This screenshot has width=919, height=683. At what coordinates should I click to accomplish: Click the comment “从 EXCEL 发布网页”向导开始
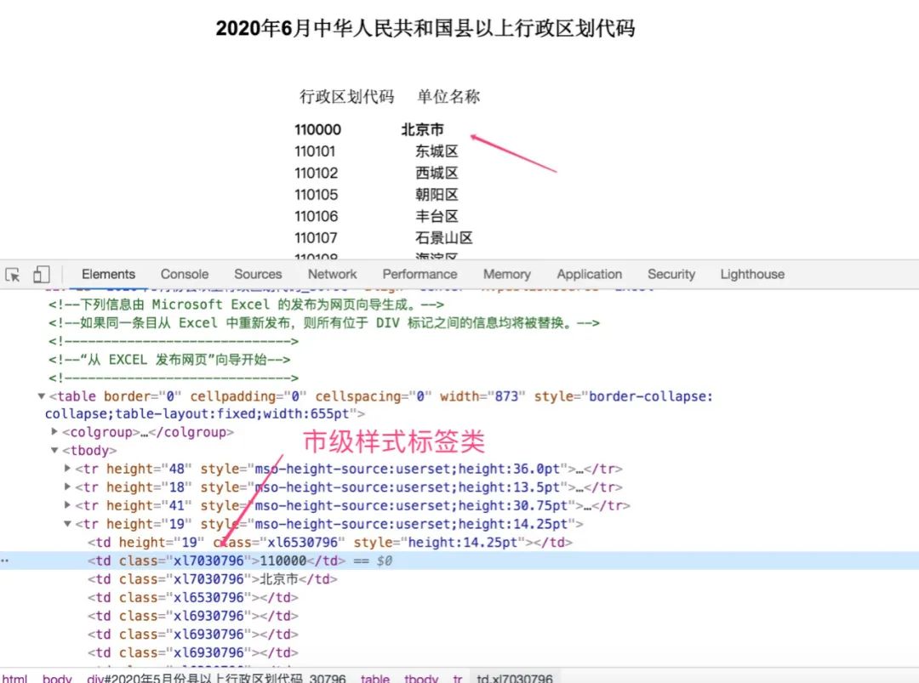pyautogui.click(x=169, y=360)
